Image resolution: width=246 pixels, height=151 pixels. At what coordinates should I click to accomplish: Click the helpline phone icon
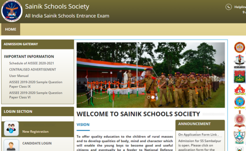[x=229, y=7]
